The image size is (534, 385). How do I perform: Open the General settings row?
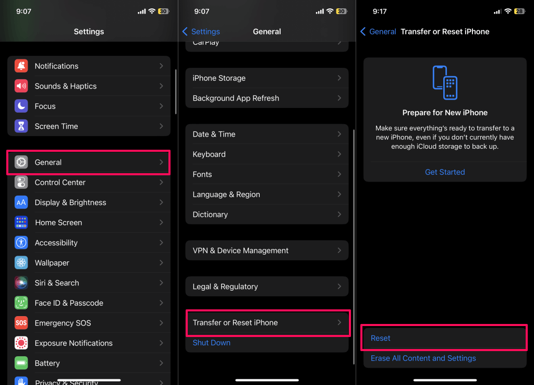tap(89, 162)
